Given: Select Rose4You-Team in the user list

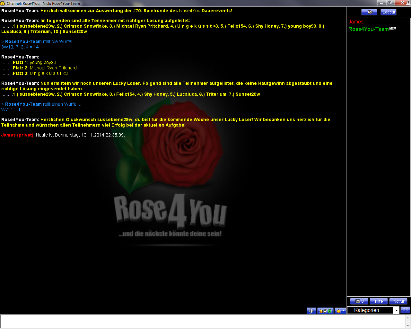Looking at the screenshot, I should [x=368, y=29].
